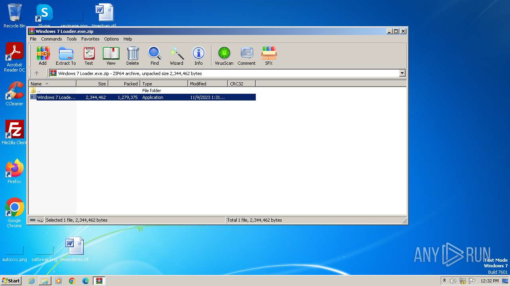Open Chrome from the taskbar
Image resolution: width=510 pixels, height=286 pixels.
point(72,281)
